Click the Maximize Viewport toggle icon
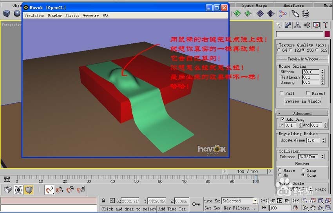Viewport: 333px width, 213px height. [x=328, y=208]
